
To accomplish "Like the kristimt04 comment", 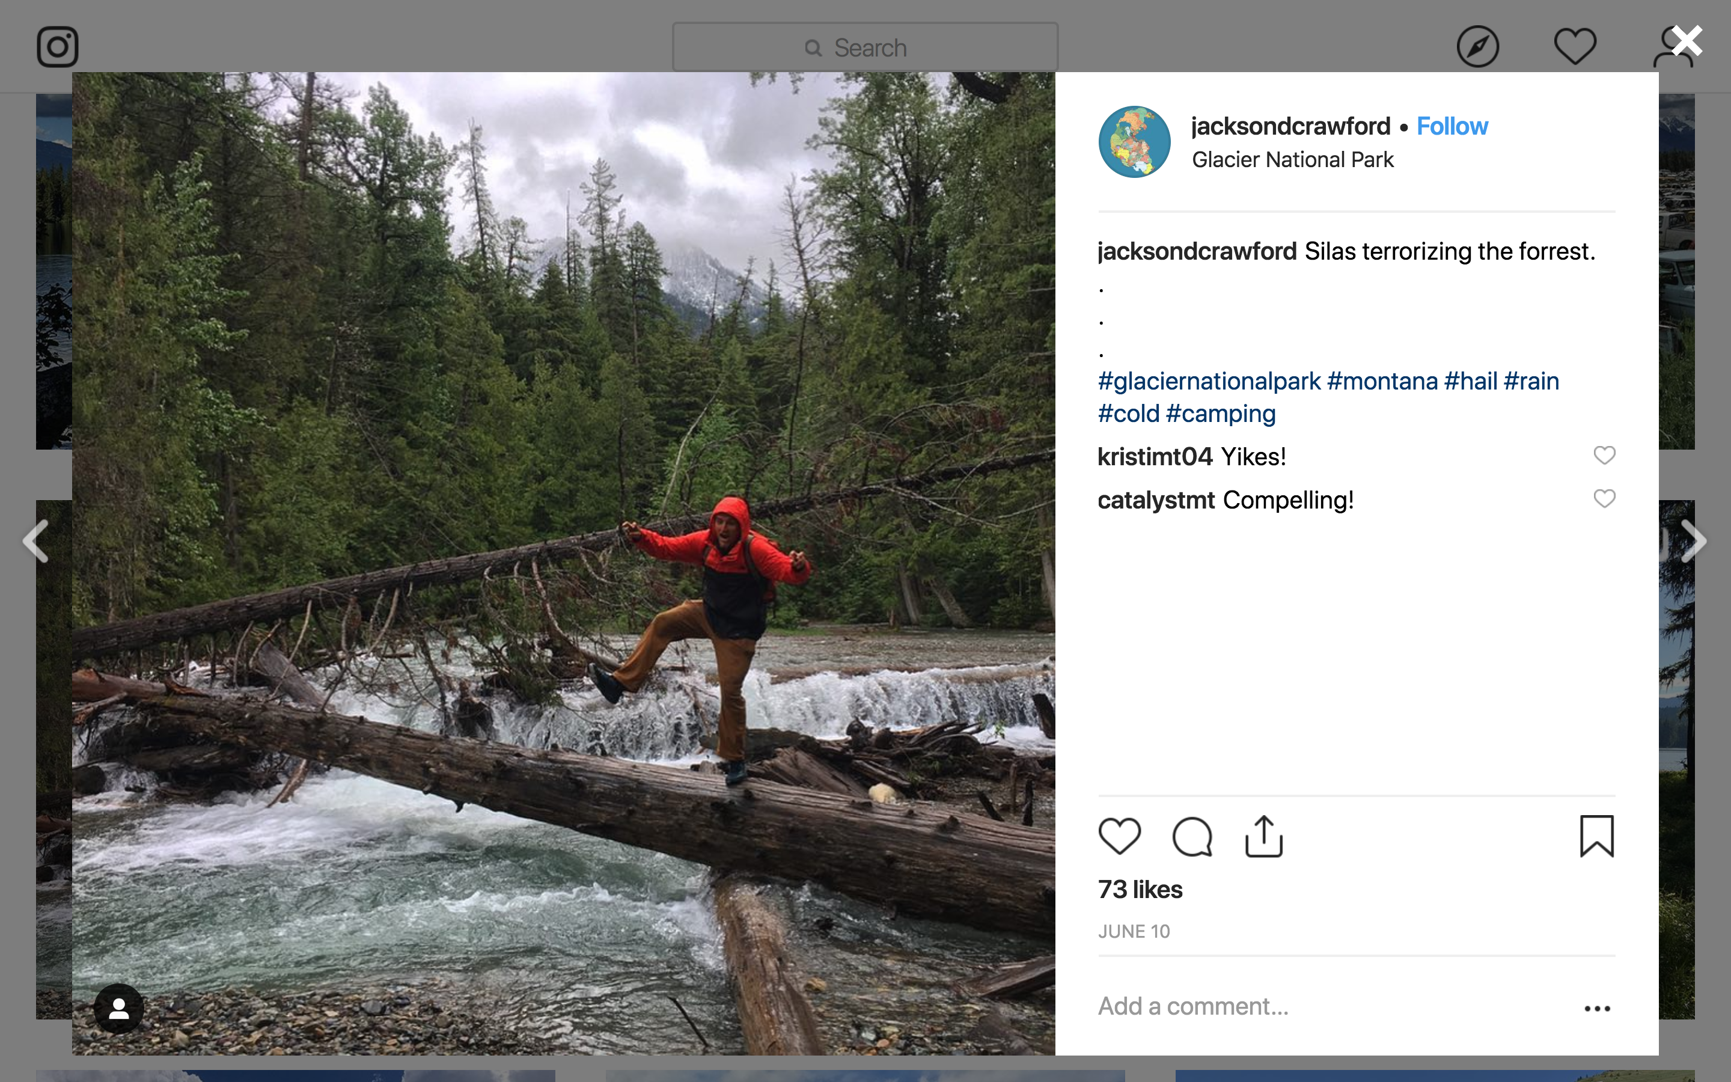I will (x=1604, y=455).
